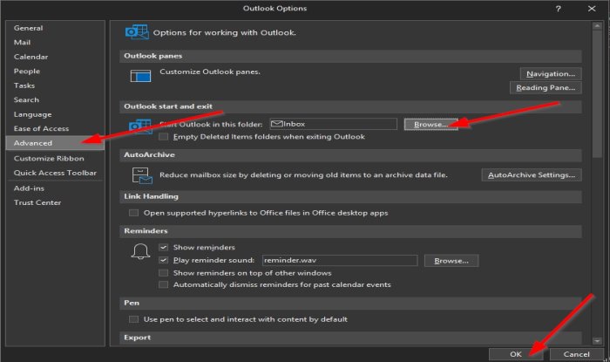The image size is (610, 362).
Task: Click the Cancel button
Action: 576,354
